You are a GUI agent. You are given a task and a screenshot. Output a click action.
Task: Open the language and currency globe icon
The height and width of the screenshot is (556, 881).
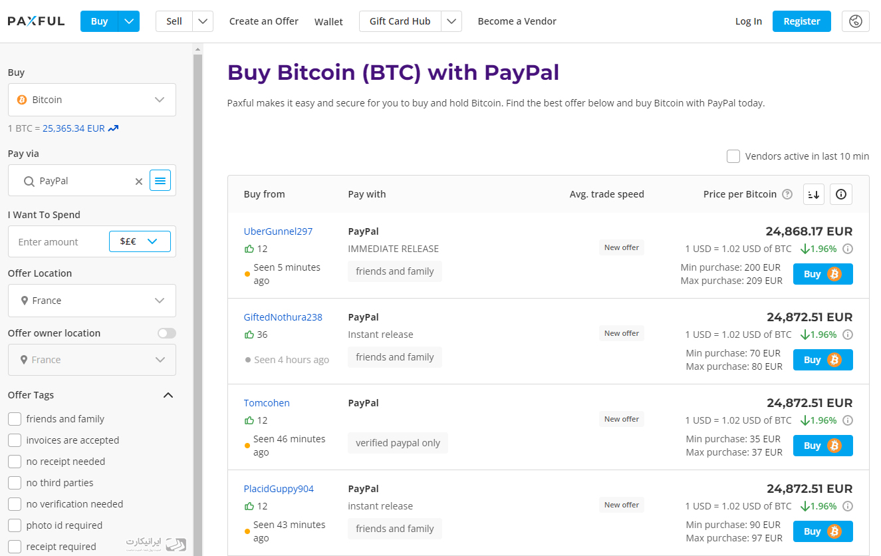[x=856, y=21]
